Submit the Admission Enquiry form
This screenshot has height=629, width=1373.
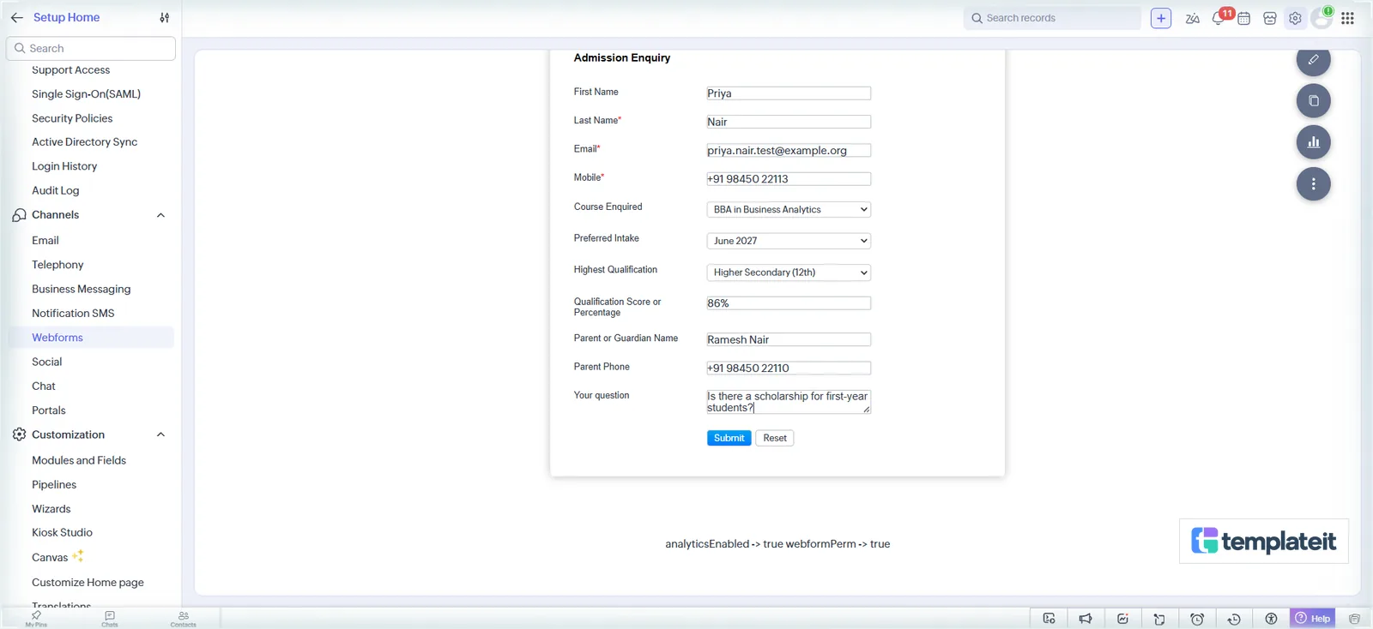[729, 438]
